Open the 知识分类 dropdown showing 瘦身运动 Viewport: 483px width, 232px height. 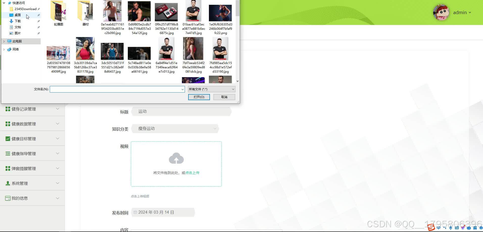(x=175, y=129)
